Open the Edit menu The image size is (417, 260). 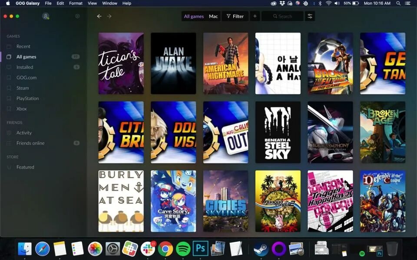[60, 3]
